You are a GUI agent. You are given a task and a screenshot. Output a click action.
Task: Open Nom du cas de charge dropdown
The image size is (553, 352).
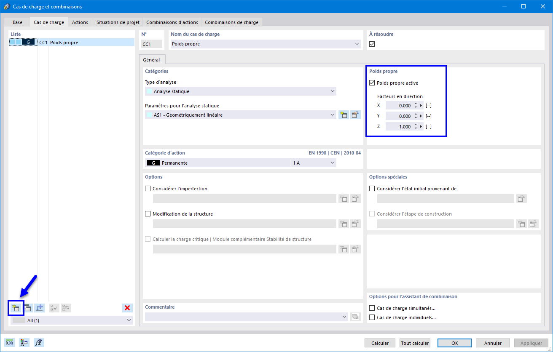(357, 44)
